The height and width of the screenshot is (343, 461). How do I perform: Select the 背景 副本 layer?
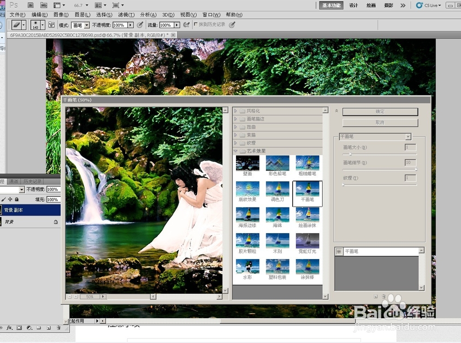tap(30, 210)
